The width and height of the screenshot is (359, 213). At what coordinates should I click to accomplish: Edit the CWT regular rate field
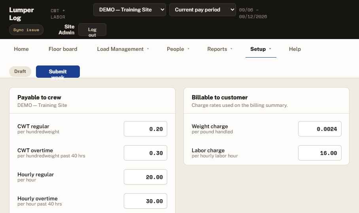click(x=145, y=129)
